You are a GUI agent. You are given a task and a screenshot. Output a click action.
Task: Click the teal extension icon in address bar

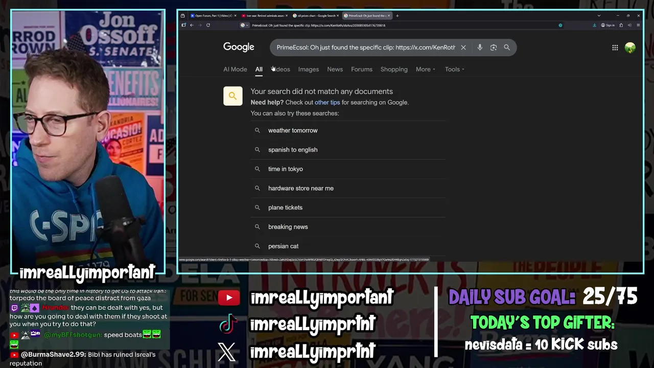click(x=560, y=25)
